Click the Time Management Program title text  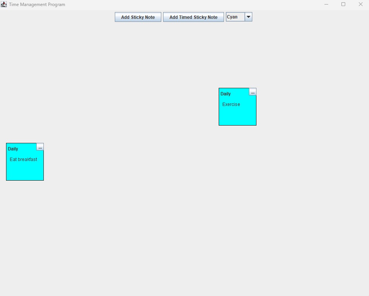(37, 5)
